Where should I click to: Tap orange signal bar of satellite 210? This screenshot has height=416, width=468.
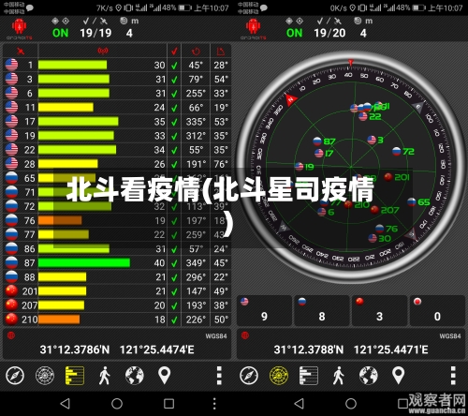(x=59, y=319)
